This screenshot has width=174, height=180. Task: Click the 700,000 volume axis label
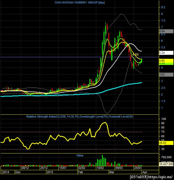pyautogui.click(x=166, y=157)
